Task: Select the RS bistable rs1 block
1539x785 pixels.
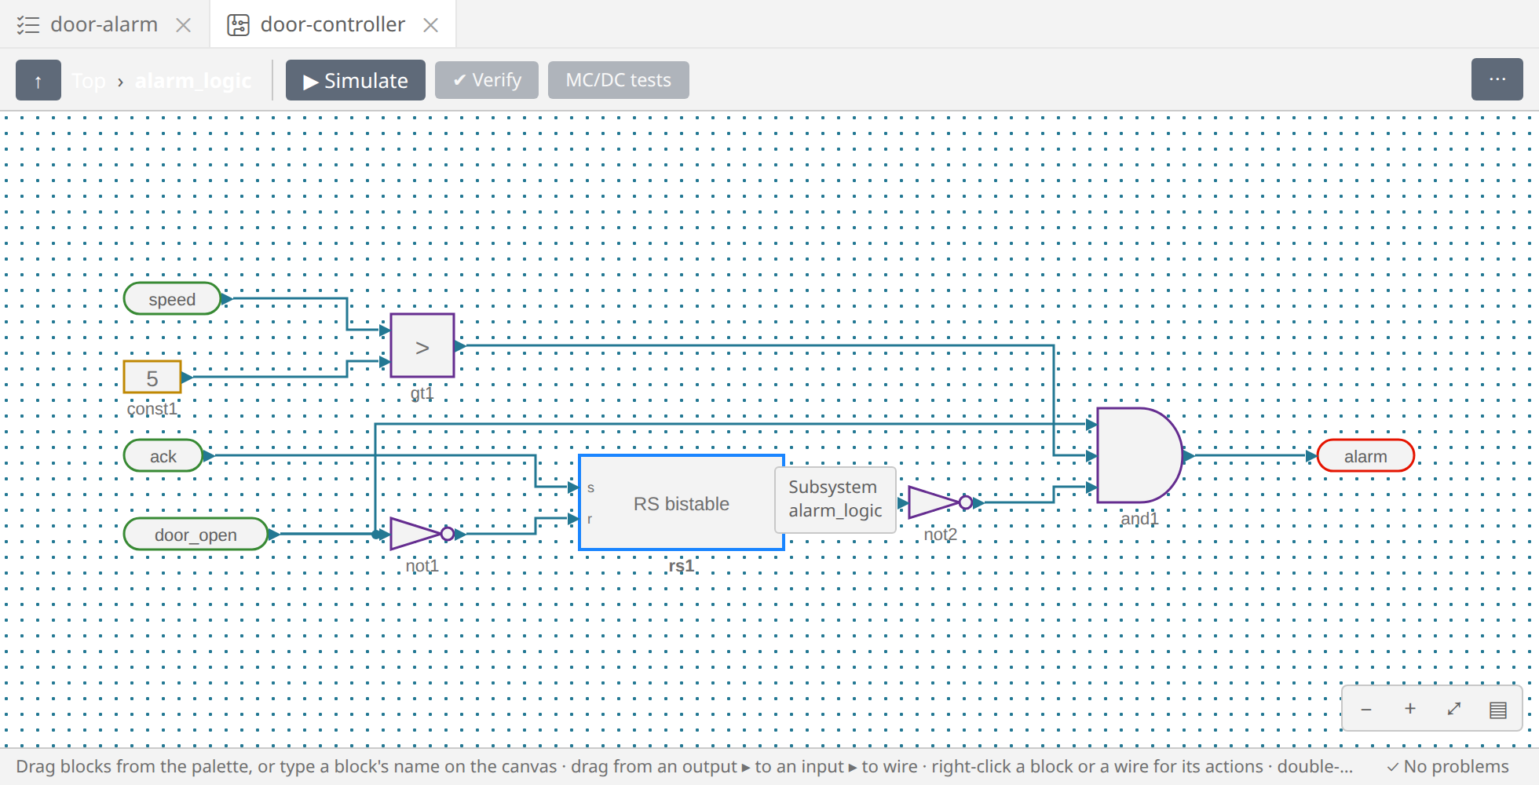Action: 682,502
